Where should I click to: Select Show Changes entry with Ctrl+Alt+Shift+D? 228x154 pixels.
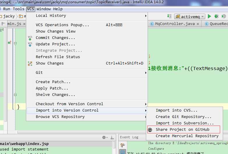pos(87,63)
